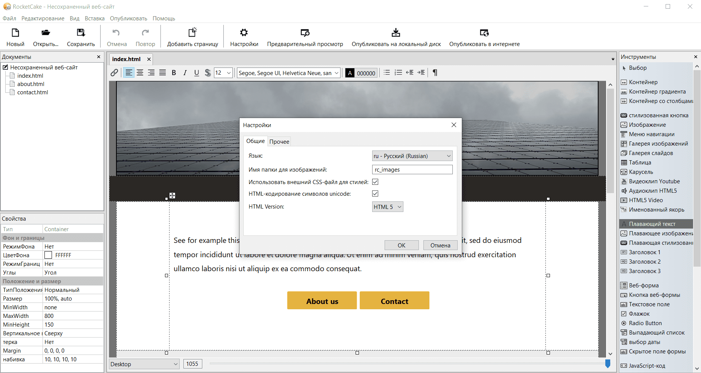Launch Предварительный просмотр preview icon
The image size is (701, 373).
(305, 33)
